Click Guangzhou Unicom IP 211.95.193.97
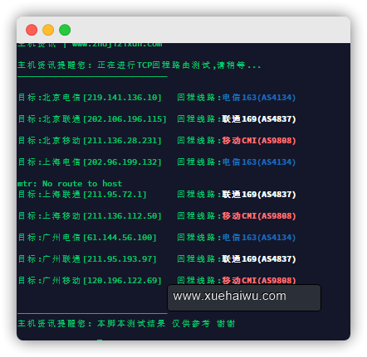367x357 pixels. pyautogui.click(x=120, y=259)
